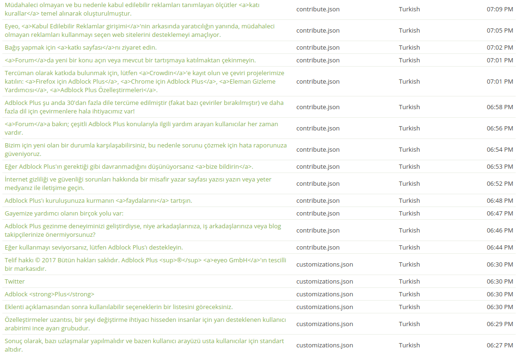The image size is (527, 354).
Task: Click contribute.json in the 06:48 PM row
Action: pos(318,201)
